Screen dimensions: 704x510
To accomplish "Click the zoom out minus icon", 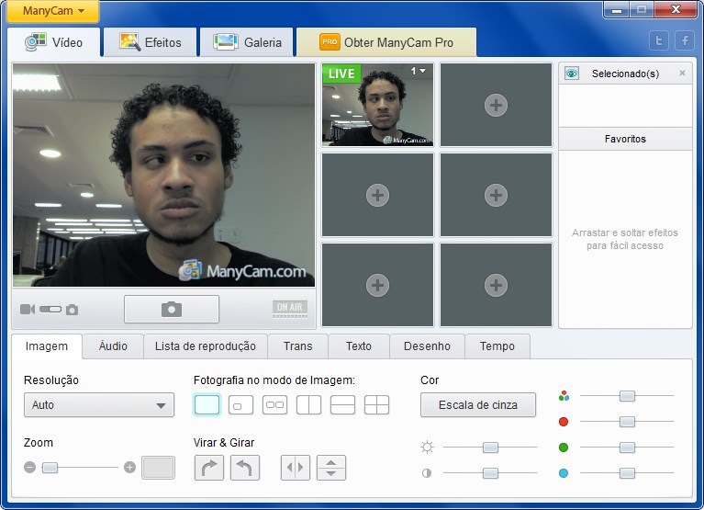I will [29, 468].
